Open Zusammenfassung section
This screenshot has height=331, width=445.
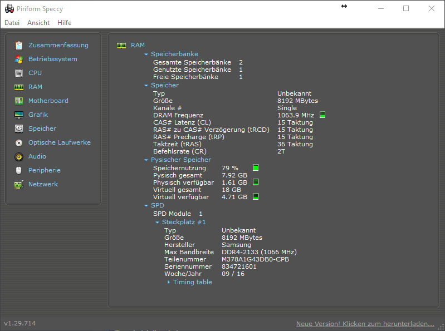coord(58,45)
